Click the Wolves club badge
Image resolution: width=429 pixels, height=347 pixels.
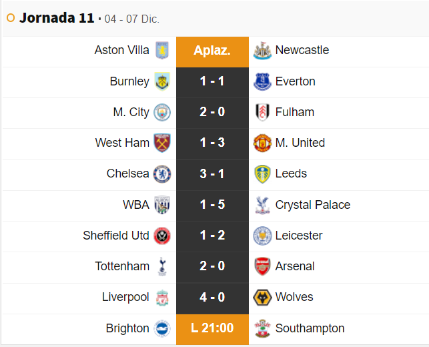[262, 297]
